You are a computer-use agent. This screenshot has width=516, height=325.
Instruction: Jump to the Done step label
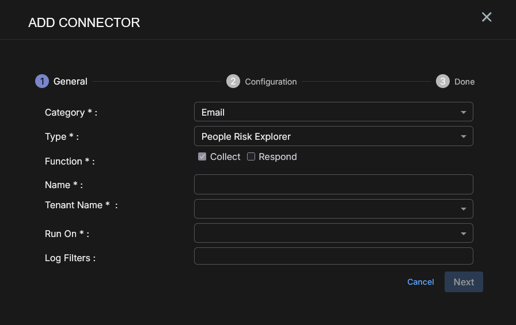click(x=464, y=82)
